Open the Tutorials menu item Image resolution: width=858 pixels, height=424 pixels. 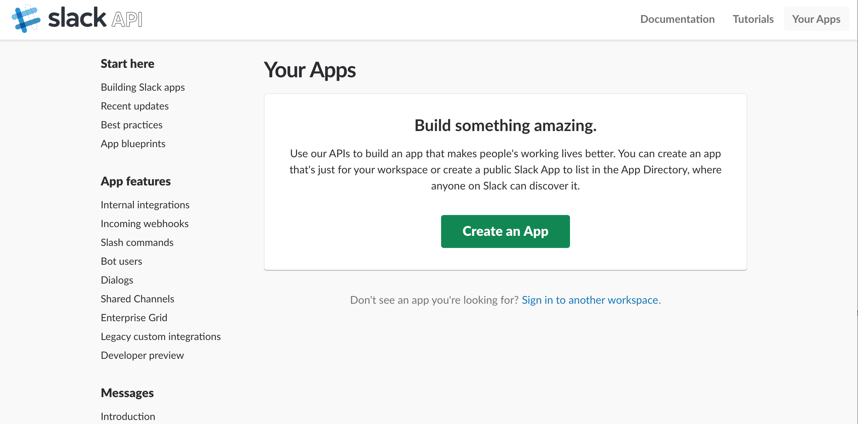pos(753,19)
